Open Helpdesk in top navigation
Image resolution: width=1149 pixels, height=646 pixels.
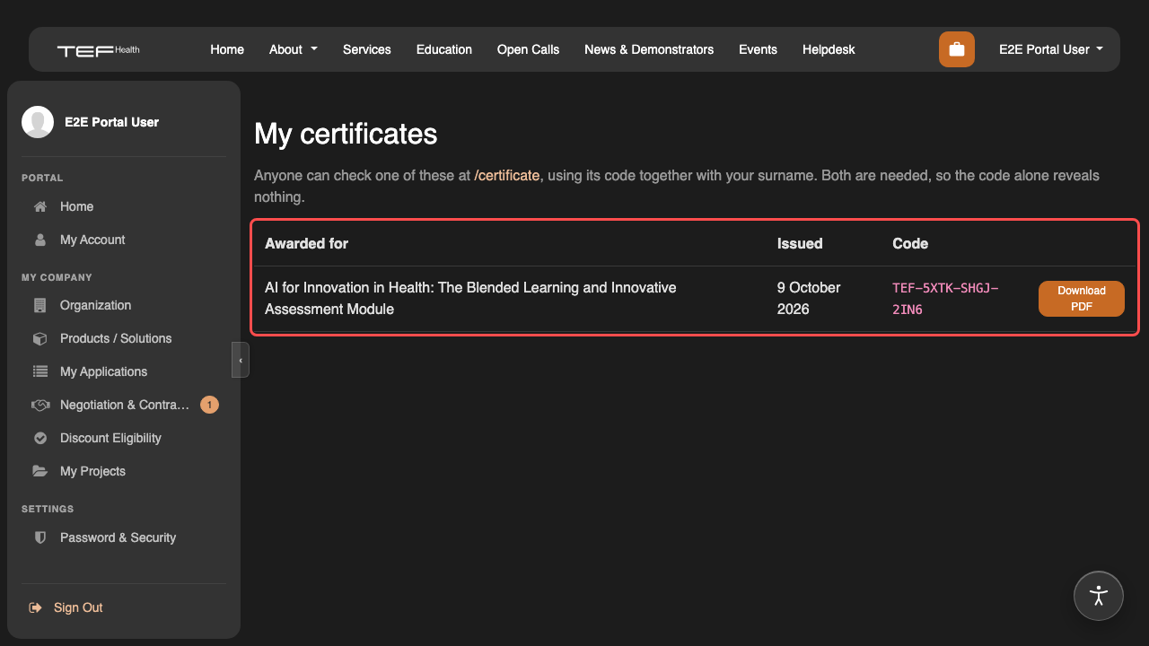point(829,49)
